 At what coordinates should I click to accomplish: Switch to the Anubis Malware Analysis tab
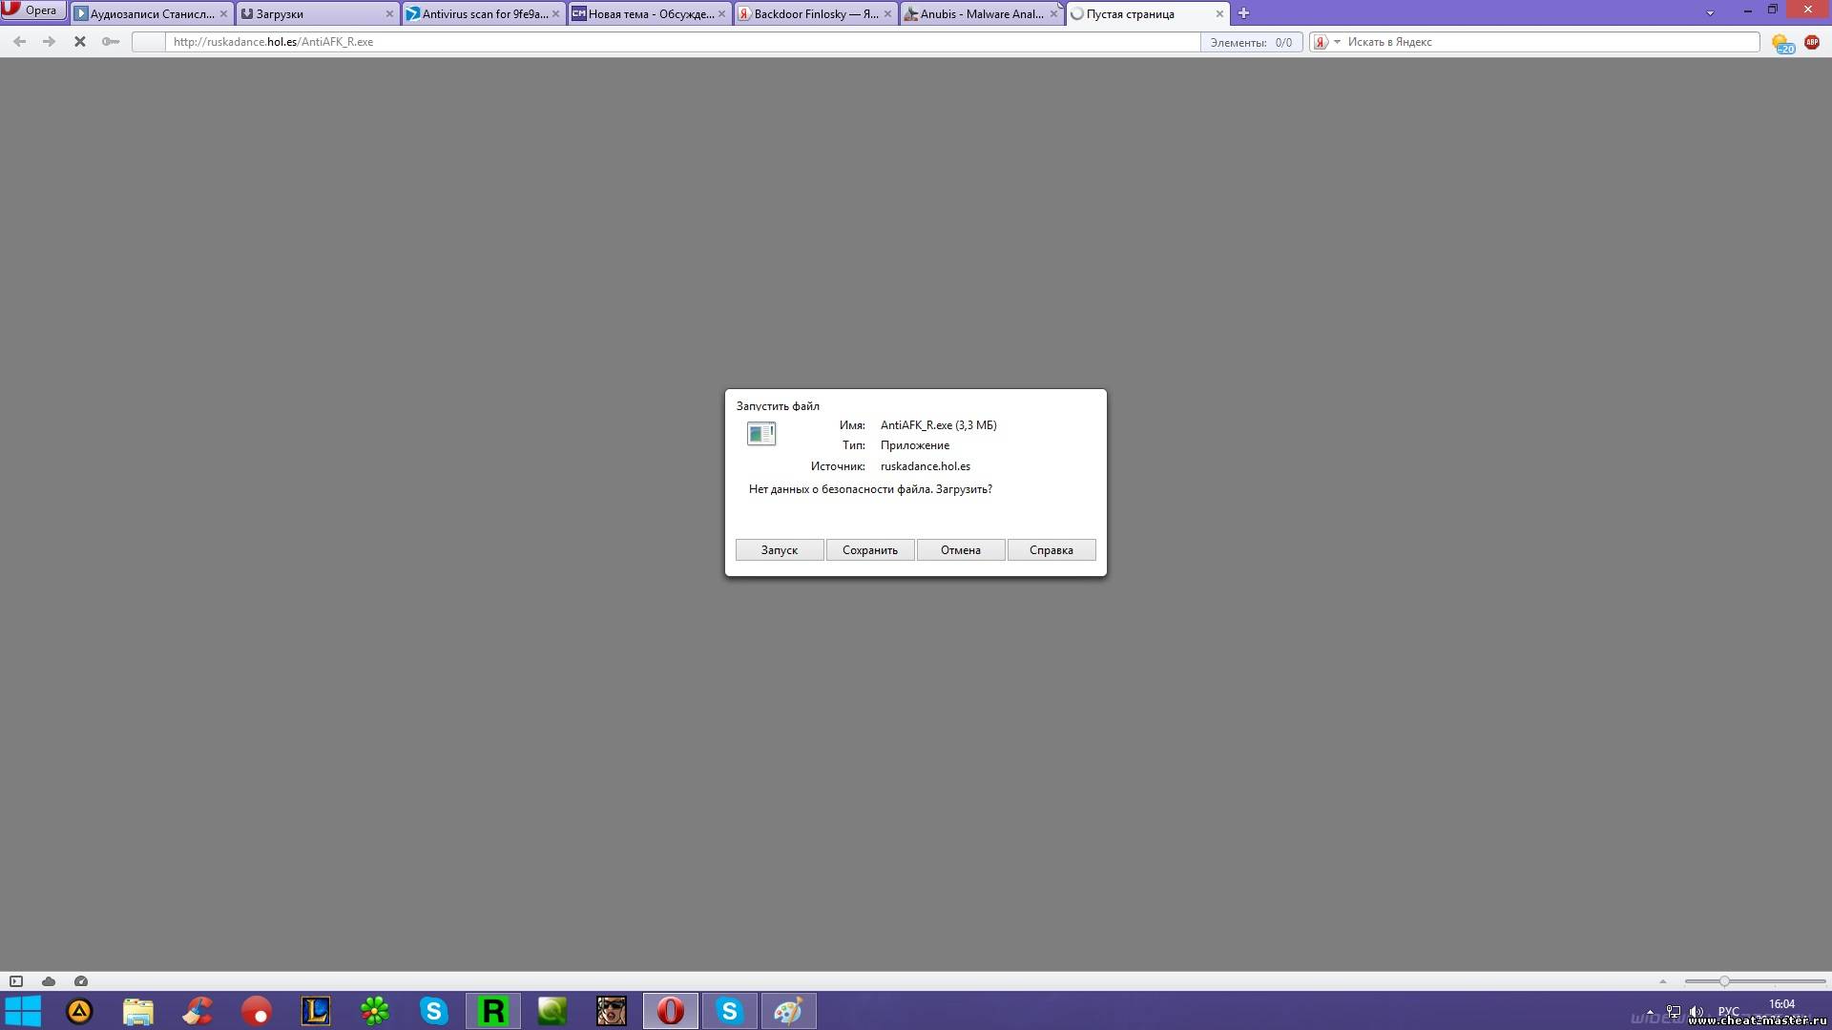pyautogui.click(x=980, y=14)
